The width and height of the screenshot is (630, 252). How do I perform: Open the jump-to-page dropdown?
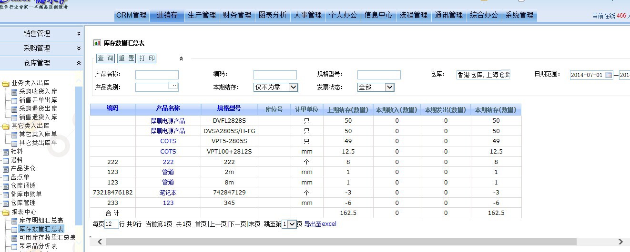(x=292, y=224)
